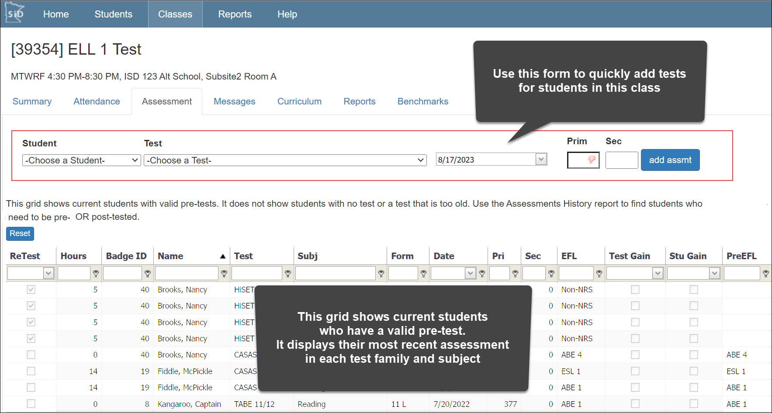Click the Subj column filter funnel
The width and height of the screenshot is (772, 413).
[x=381, y=273]
